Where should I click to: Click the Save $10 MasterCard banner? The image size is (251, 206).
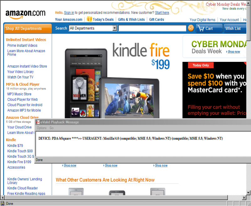[x=214, y=90]
